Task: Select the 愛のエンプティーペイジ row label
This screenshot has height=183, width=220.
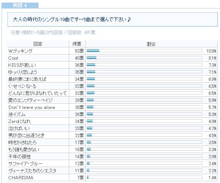Action: pyautogui.click(x=30, y=100)
